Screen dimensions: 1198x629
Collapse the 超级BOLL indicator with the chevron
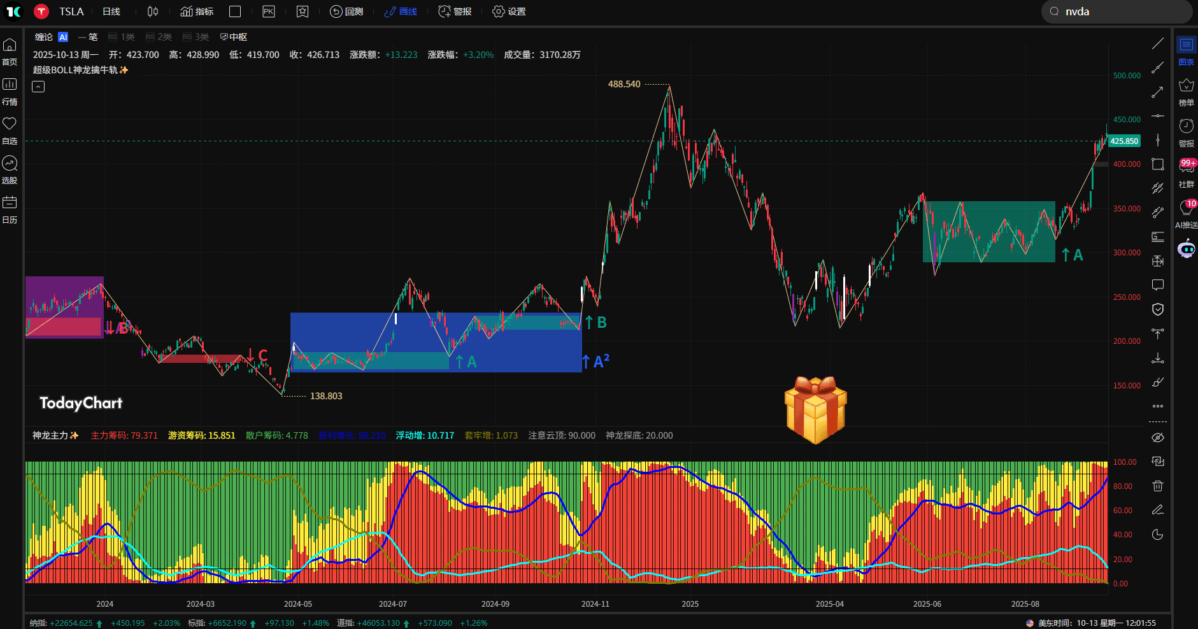38,86
